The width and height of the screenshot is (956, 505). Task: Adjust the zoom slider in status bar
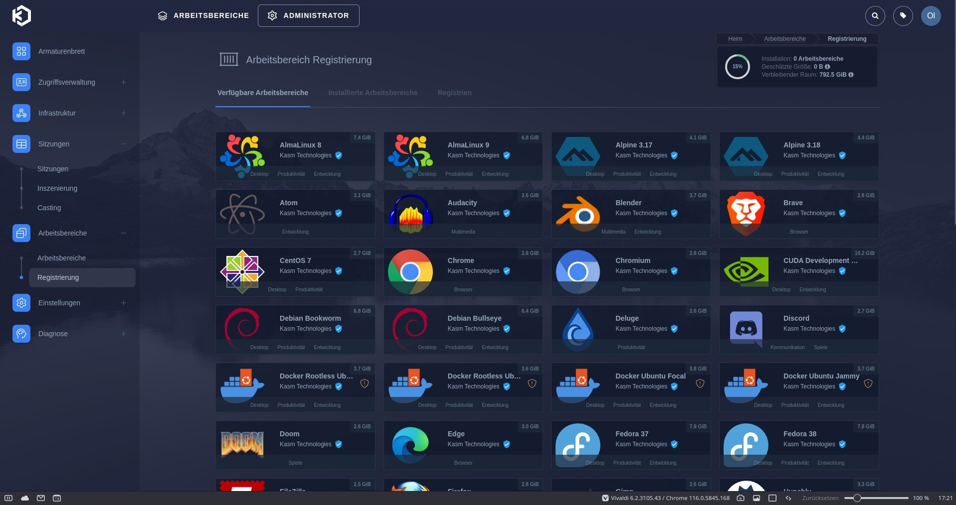point(876,498)
